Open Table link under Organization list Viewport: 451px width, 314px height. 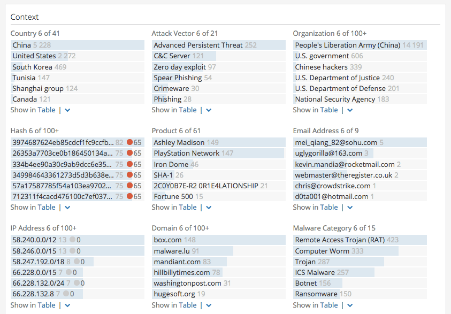(x=329, y=110)
